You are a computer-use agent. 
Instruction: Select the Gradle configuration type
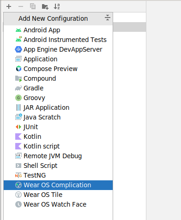58,88
